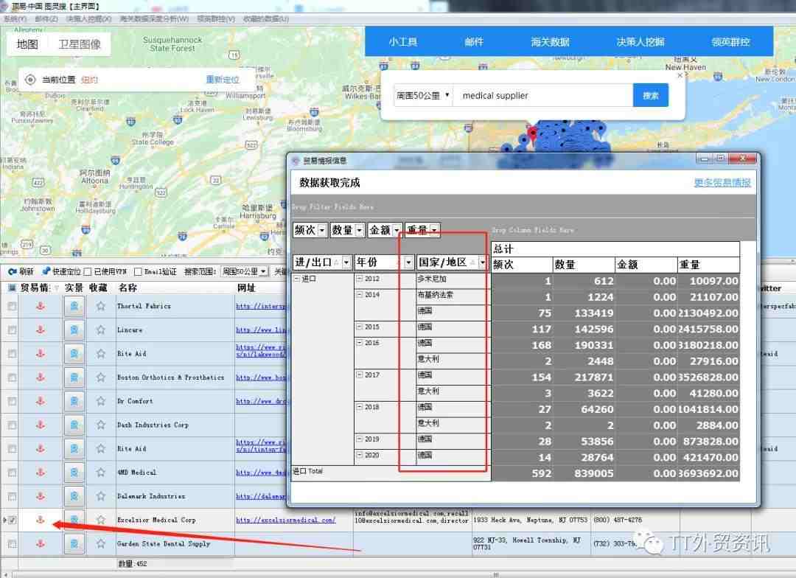Click the medical supplier search input field

[x=543, y=96]
